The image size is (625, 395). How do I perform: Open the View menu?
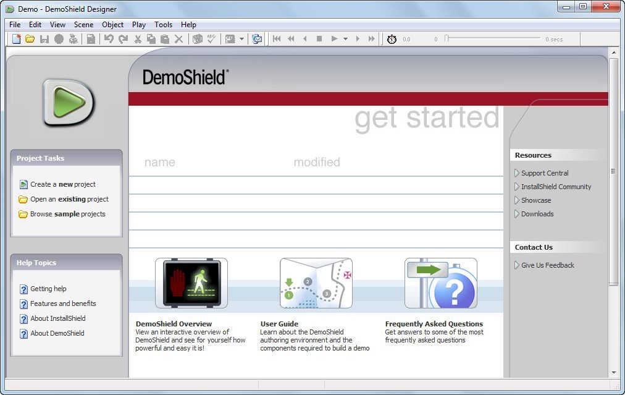57,25
